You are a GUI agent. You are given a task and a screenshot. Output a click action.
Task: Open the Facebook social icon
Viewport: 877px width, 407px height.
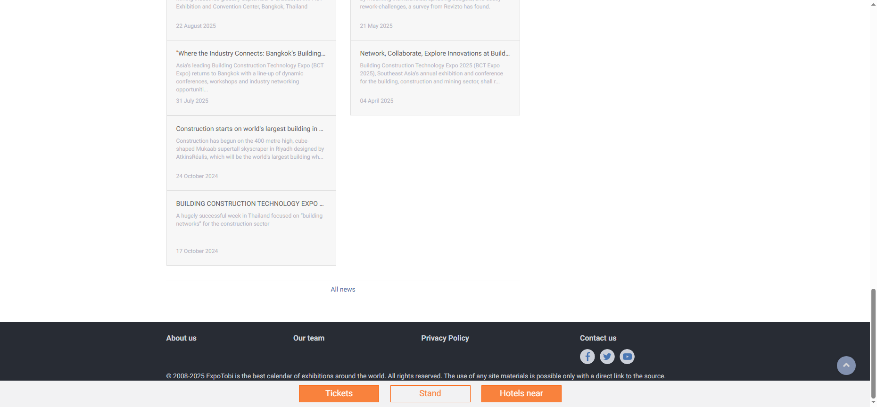pos(587,357)
